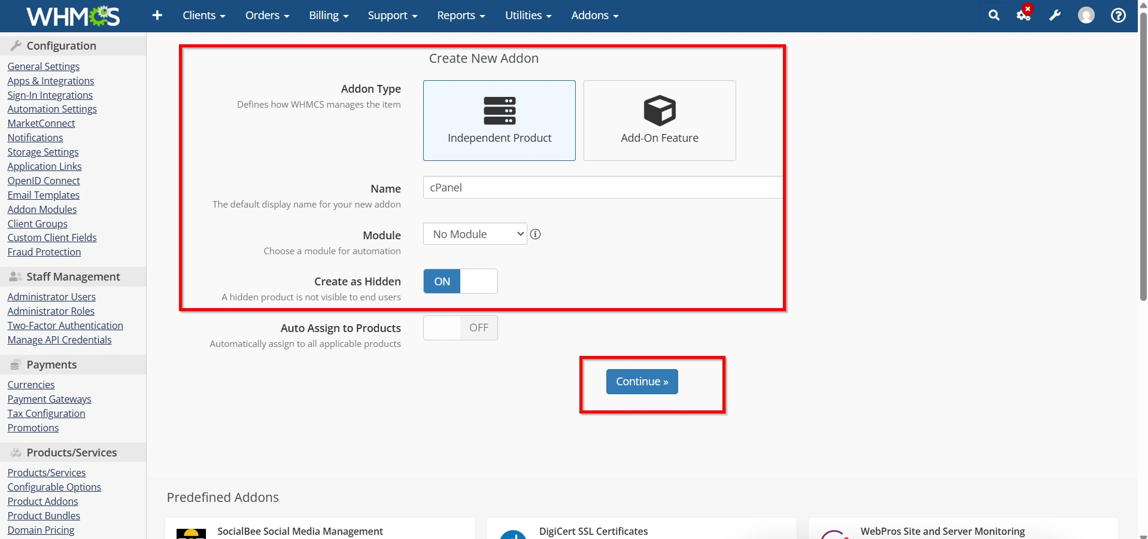The height and width of the screenshot is (539, 1148).
Task: Select the Add-On Feature addon type
Action: (x=660, y=120)
